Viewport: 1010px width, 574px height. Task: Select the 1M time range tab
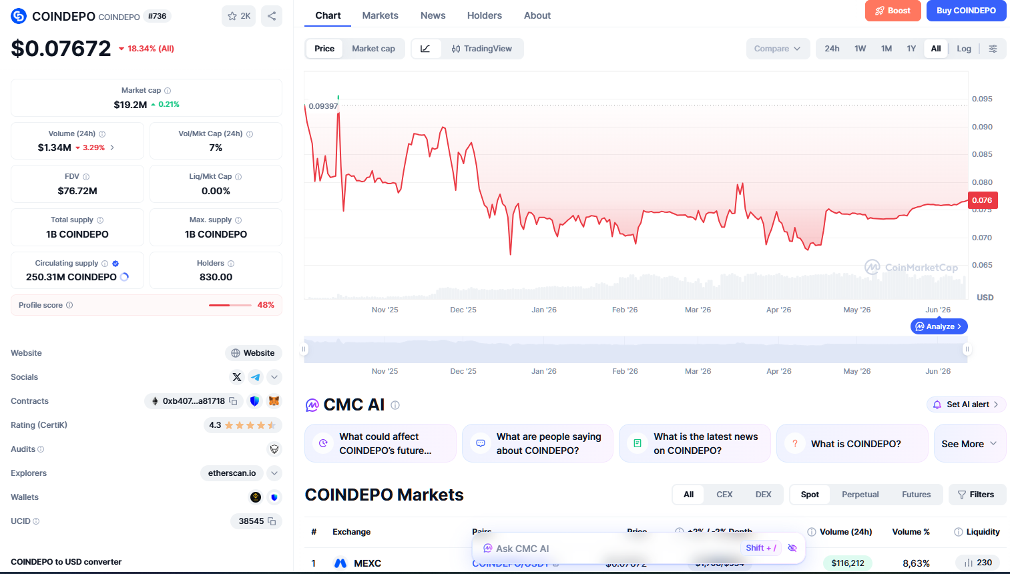tap(887, 49)
